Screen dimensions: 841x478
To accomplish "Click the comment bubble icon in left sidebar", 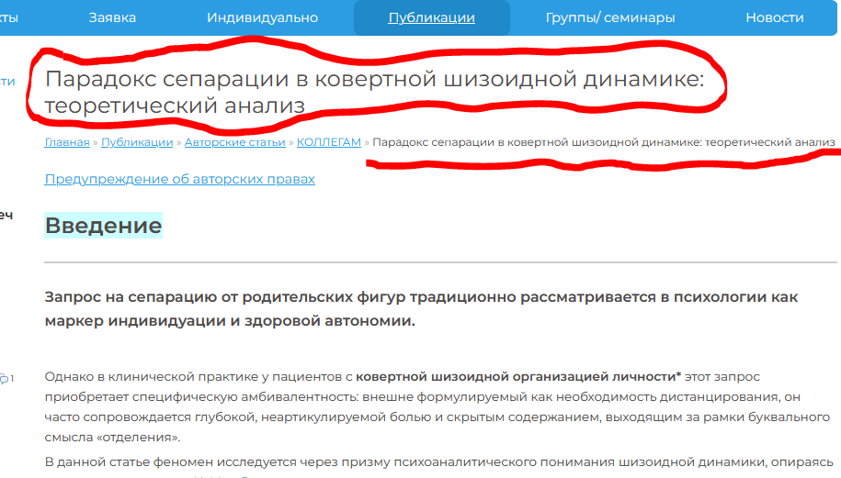I will click(5, 377).
